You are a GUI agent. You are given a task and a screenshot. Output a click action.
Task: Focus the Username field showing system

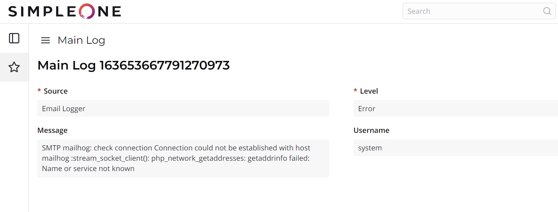455,148
